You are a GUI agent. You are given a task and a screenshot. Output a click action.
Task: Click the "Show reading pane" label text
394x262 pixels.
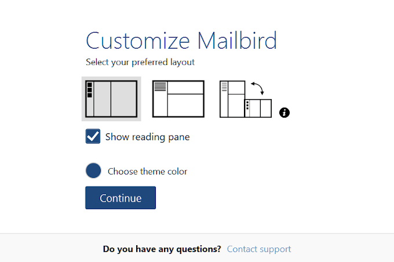click(x=147, y=137)
